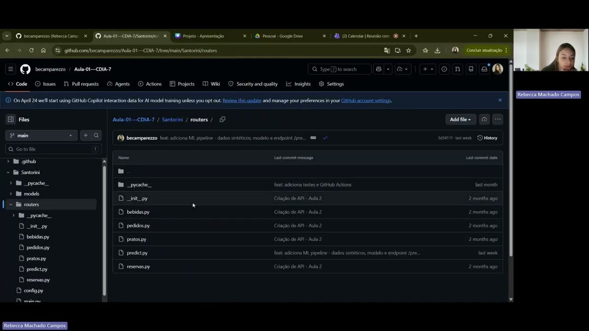Open predict.py in the file list
The height and width of the screenshot is (331, 589).
click(x=137, y=253)
